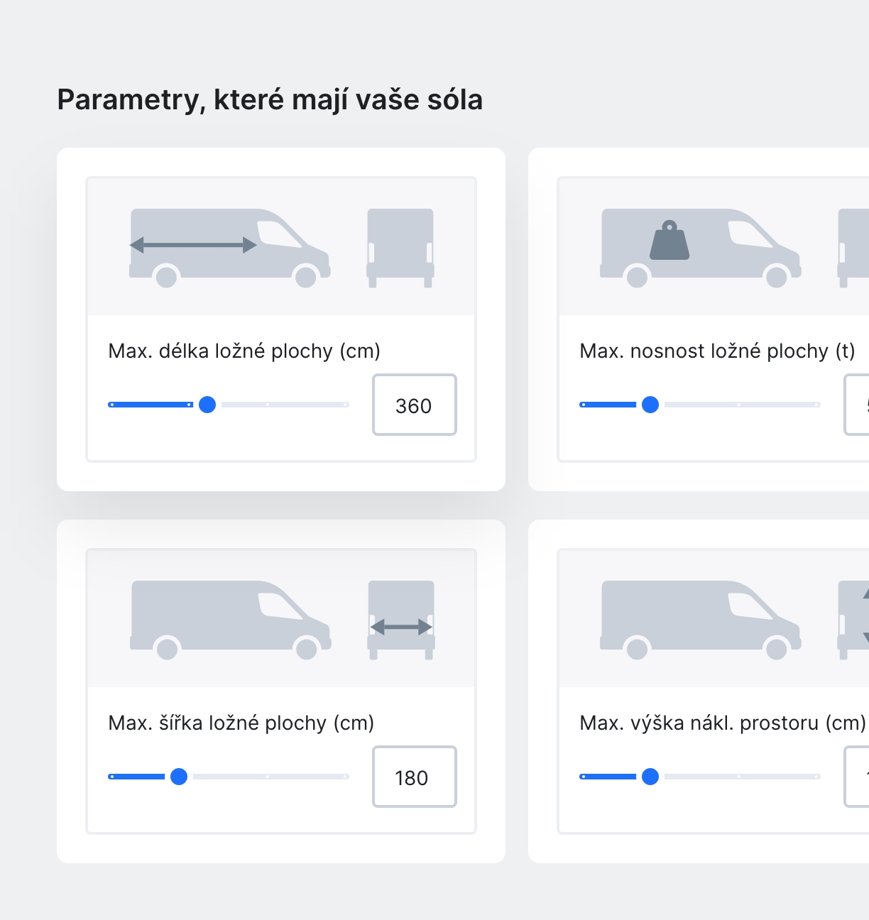Click the length arrow on the van illustration
869x920 pixels.
[x=193, y=246]
